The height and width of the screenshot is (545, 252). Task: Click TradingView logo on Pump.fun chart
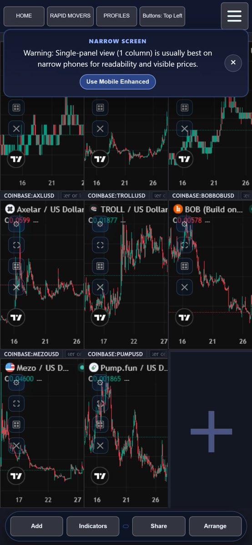[x=100, y=476]
